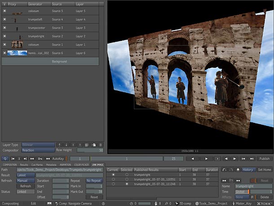This screenshot has width=274, height=206.
Task: Open the Compositor Reaction dropdown
Action: pos(38,150)
